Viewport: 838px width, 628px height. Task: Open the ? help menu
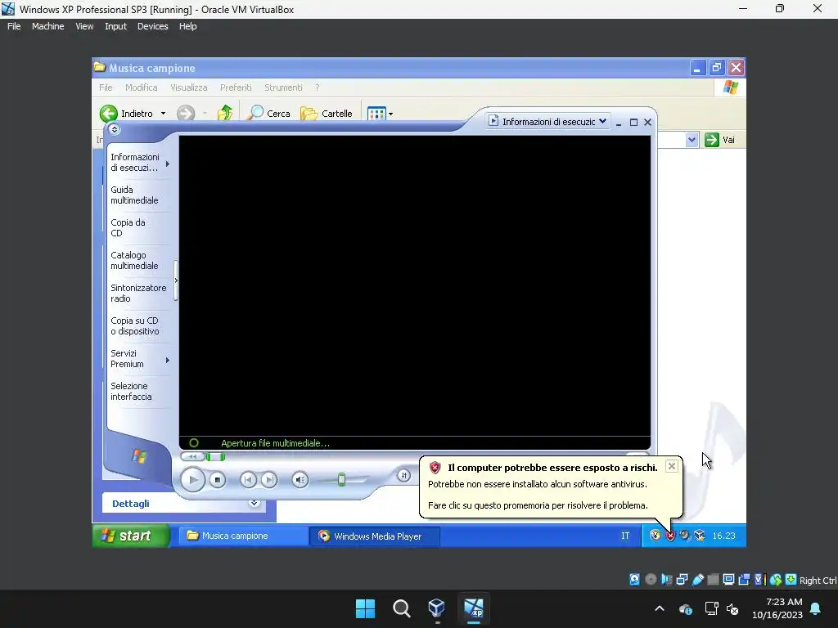coord(317,87)
